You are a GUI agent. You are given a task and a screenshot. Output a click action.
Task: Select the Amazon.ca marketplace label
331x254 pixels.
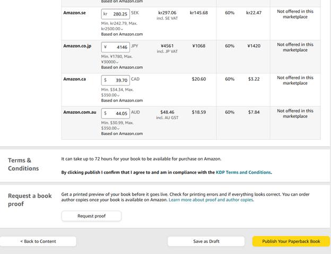pyautogui.click(x=74, y=79)
